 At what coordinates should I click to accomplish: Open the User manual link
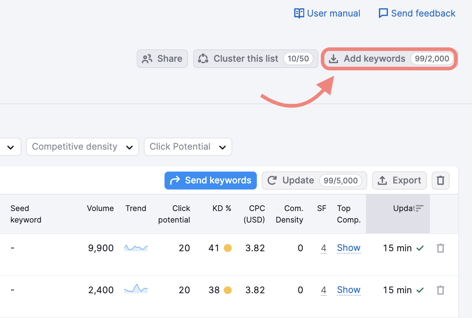tap(327, 14)
